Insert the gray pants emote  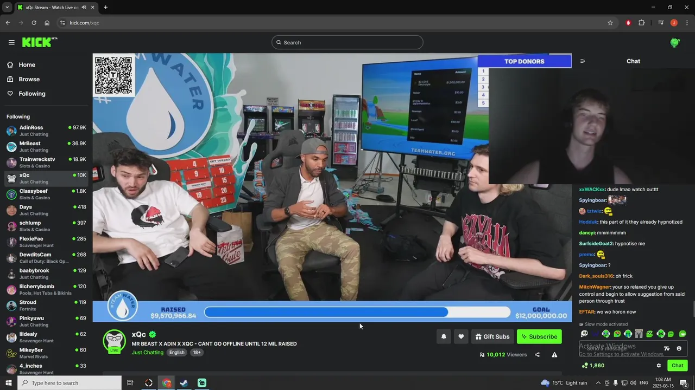[x=639, y=334]
